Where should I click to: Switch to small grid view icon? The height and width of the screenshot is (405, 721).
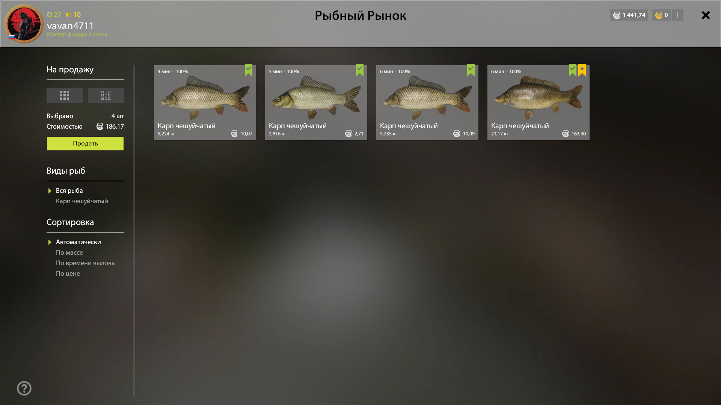[x=106, y=95]
